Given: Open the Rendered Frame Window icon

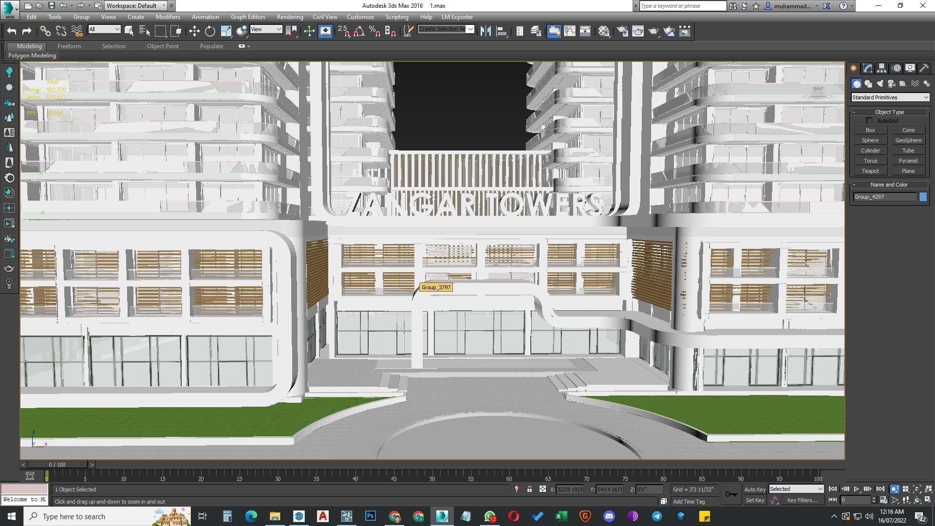Looking at the screenshot, I should coord(638,31).
